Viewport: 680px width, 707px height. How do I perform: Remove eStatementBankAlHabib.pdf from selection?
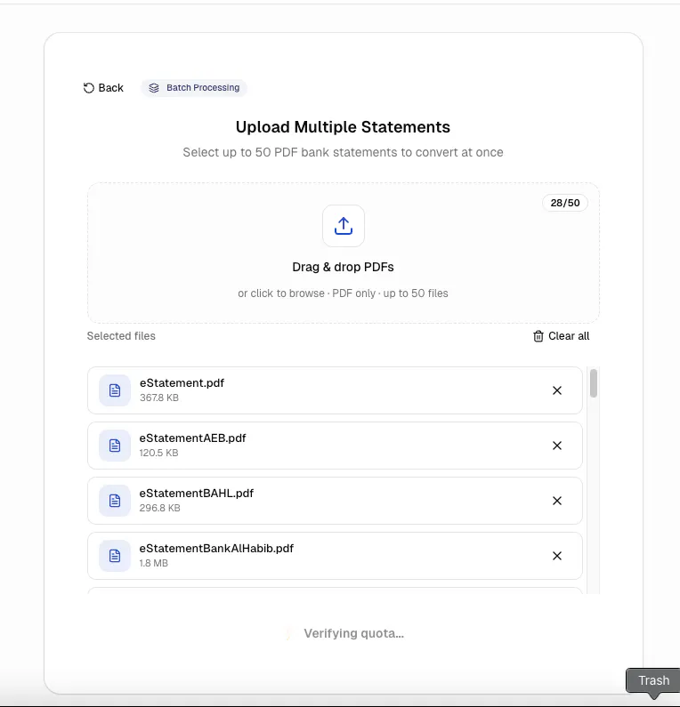point(557,556)
